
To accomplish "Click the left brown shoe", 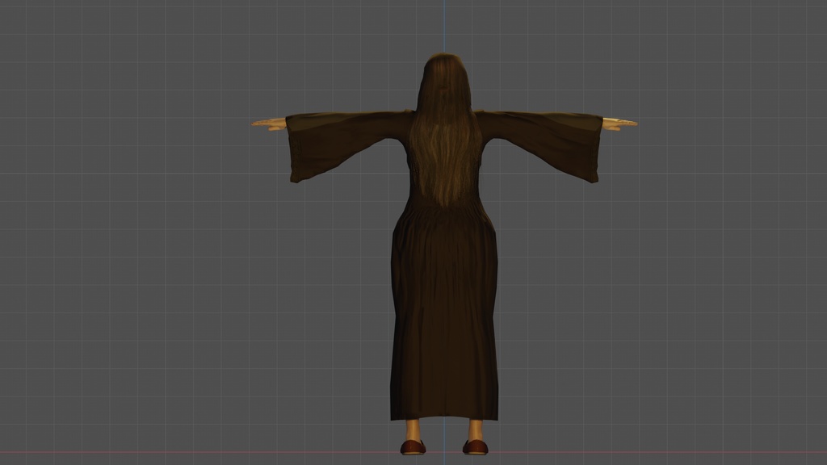I will coord(413,445).
